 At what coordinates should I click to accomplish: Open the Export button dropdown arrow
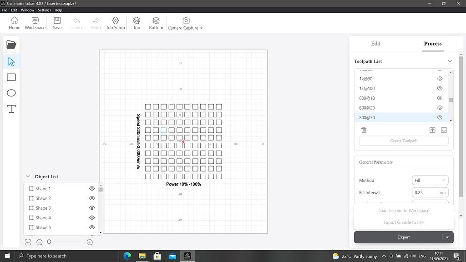pos(447,237)
